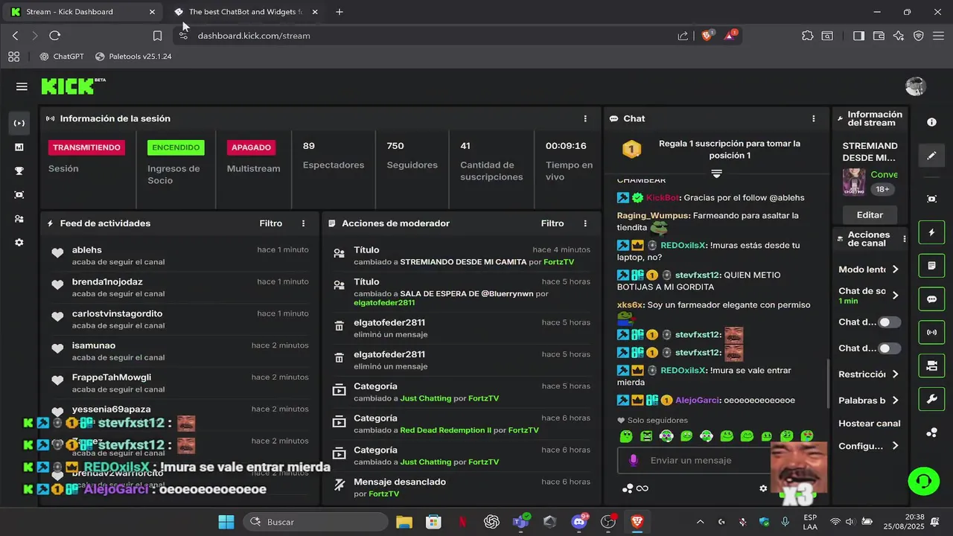The width and height of the screenshot is (953, 536).
Task: Click the Regala 1 suscripción banner
Action: [x=716, y=150]
